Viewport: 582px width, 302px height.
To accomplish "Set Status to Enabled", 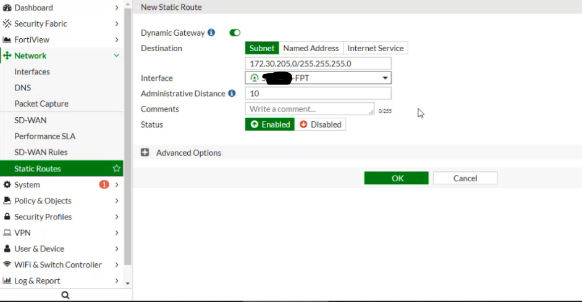I will 270,124.
